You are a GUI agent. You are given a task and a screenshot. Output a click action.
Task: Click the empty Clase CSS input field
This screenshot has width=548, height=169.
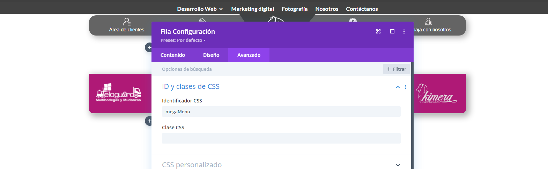point(281,138)
